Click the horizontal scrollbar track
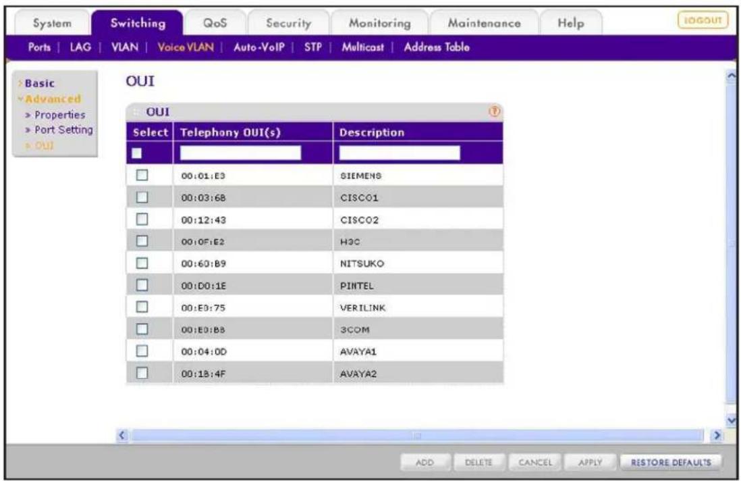This screenshot has height=481, width=741. pyautogui.click(x=417, y=435)
